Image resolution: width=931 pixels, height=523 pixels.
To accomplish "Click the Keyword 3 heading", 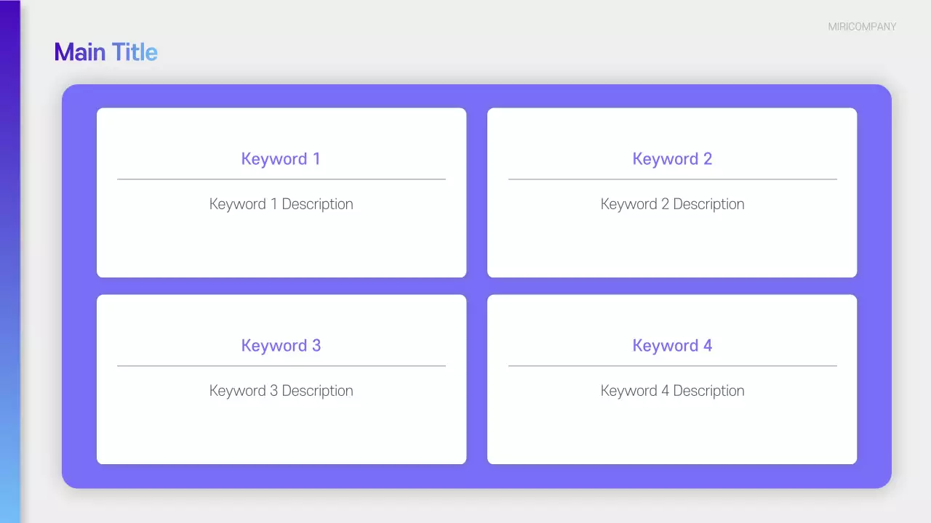I will [281, 346].
